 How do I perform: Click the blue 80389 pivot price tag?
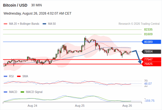pyautogui.click(x=151, y=42)
